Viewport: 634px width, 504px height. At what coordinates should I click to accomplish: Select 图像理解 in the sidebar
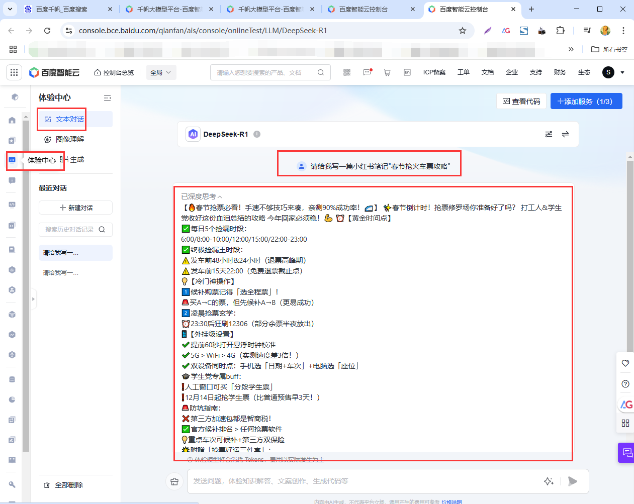pyautogui.click(x=69, y=139)
